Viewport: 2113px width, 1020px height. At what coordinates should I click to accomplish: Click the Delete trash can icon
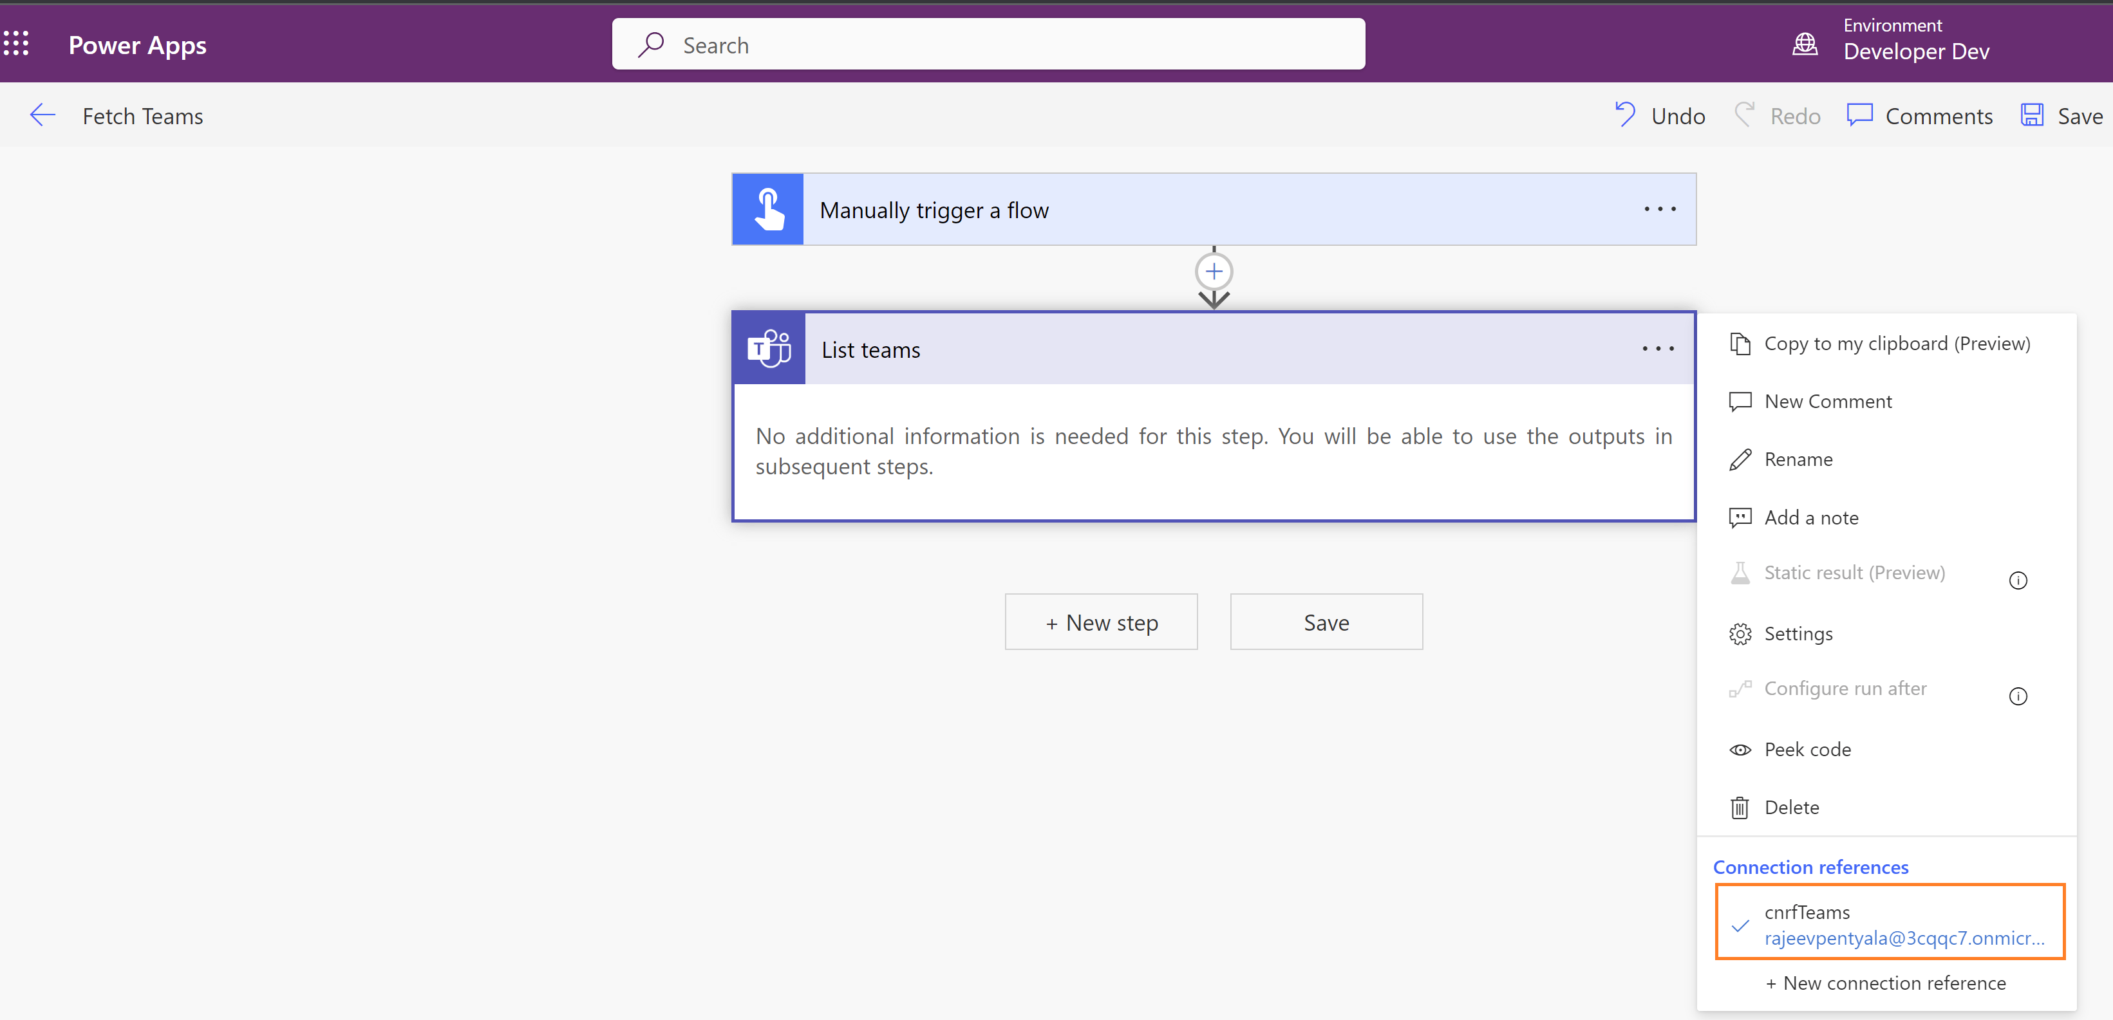click(x=1740, y=808)
